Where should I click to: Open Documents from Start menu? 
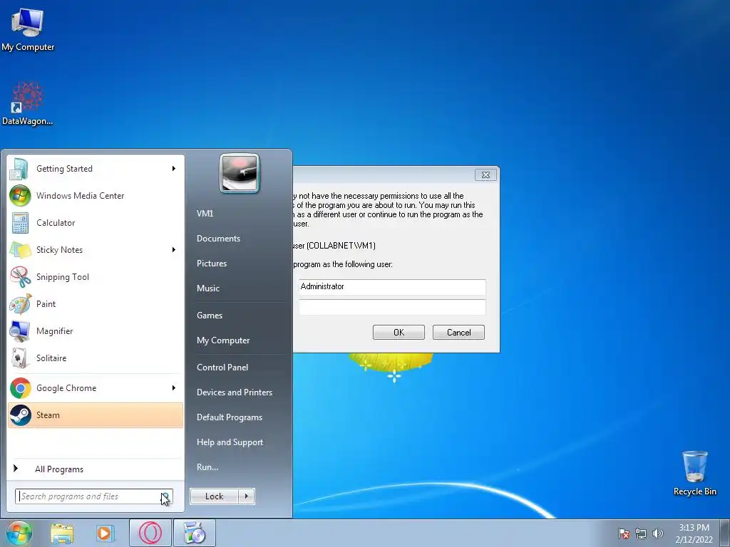pos(218,239)
